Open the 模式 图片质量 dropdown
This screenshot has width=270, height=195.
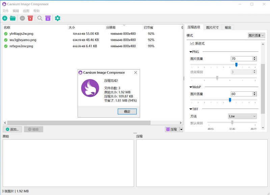[x=256, y=35]
